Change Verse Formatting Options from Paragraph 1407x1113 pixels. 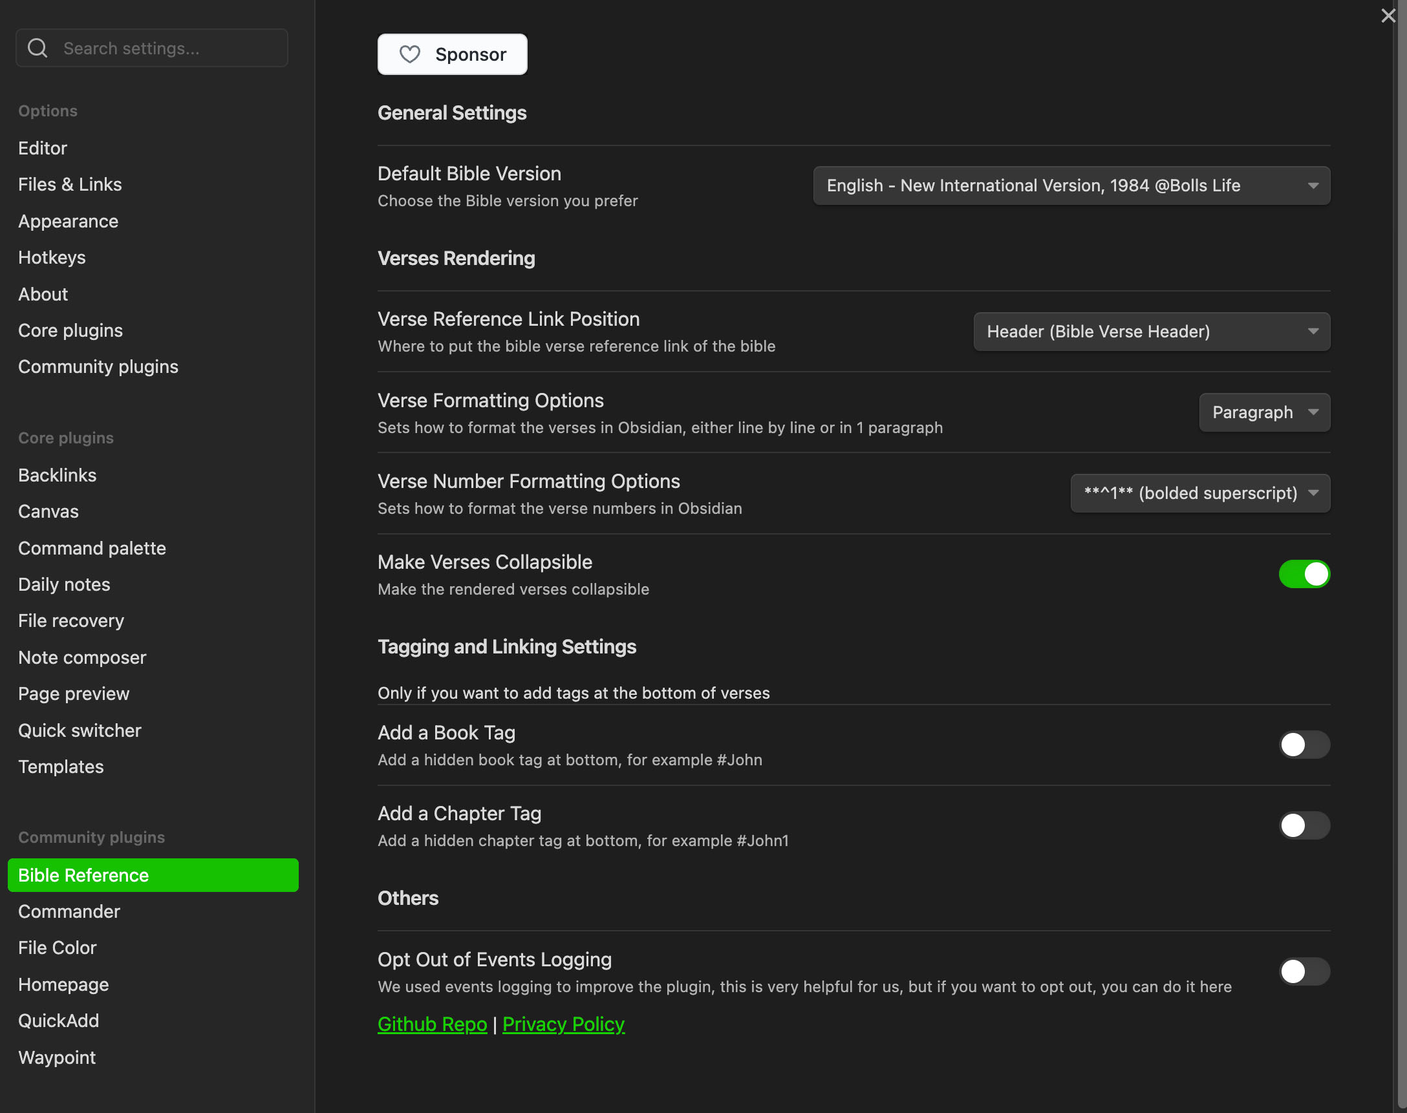coord(1263,412)
